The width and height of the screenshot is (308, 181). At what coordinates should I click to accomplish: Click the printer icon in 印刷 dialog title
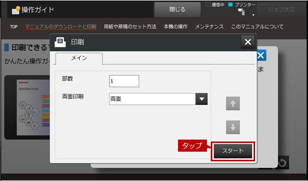60,42
